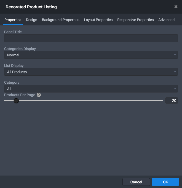Click the Categories Display label

click(20, 49)
